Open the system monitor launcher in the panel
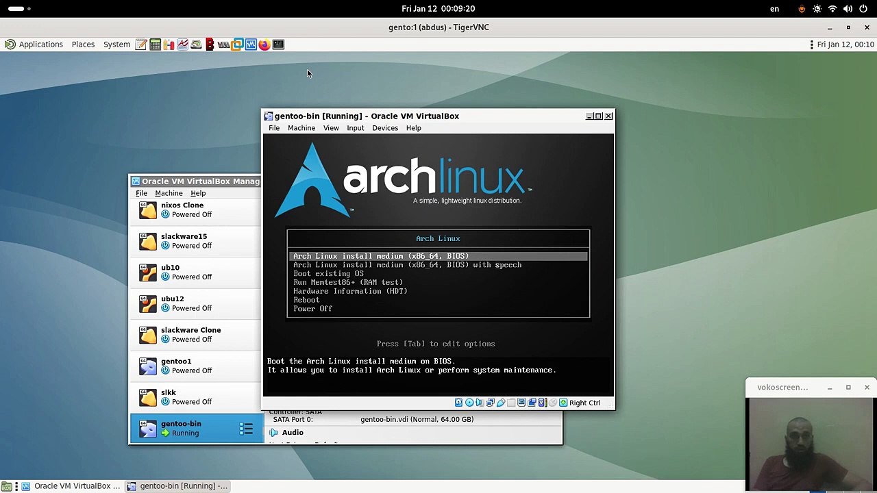 (182, 45)
